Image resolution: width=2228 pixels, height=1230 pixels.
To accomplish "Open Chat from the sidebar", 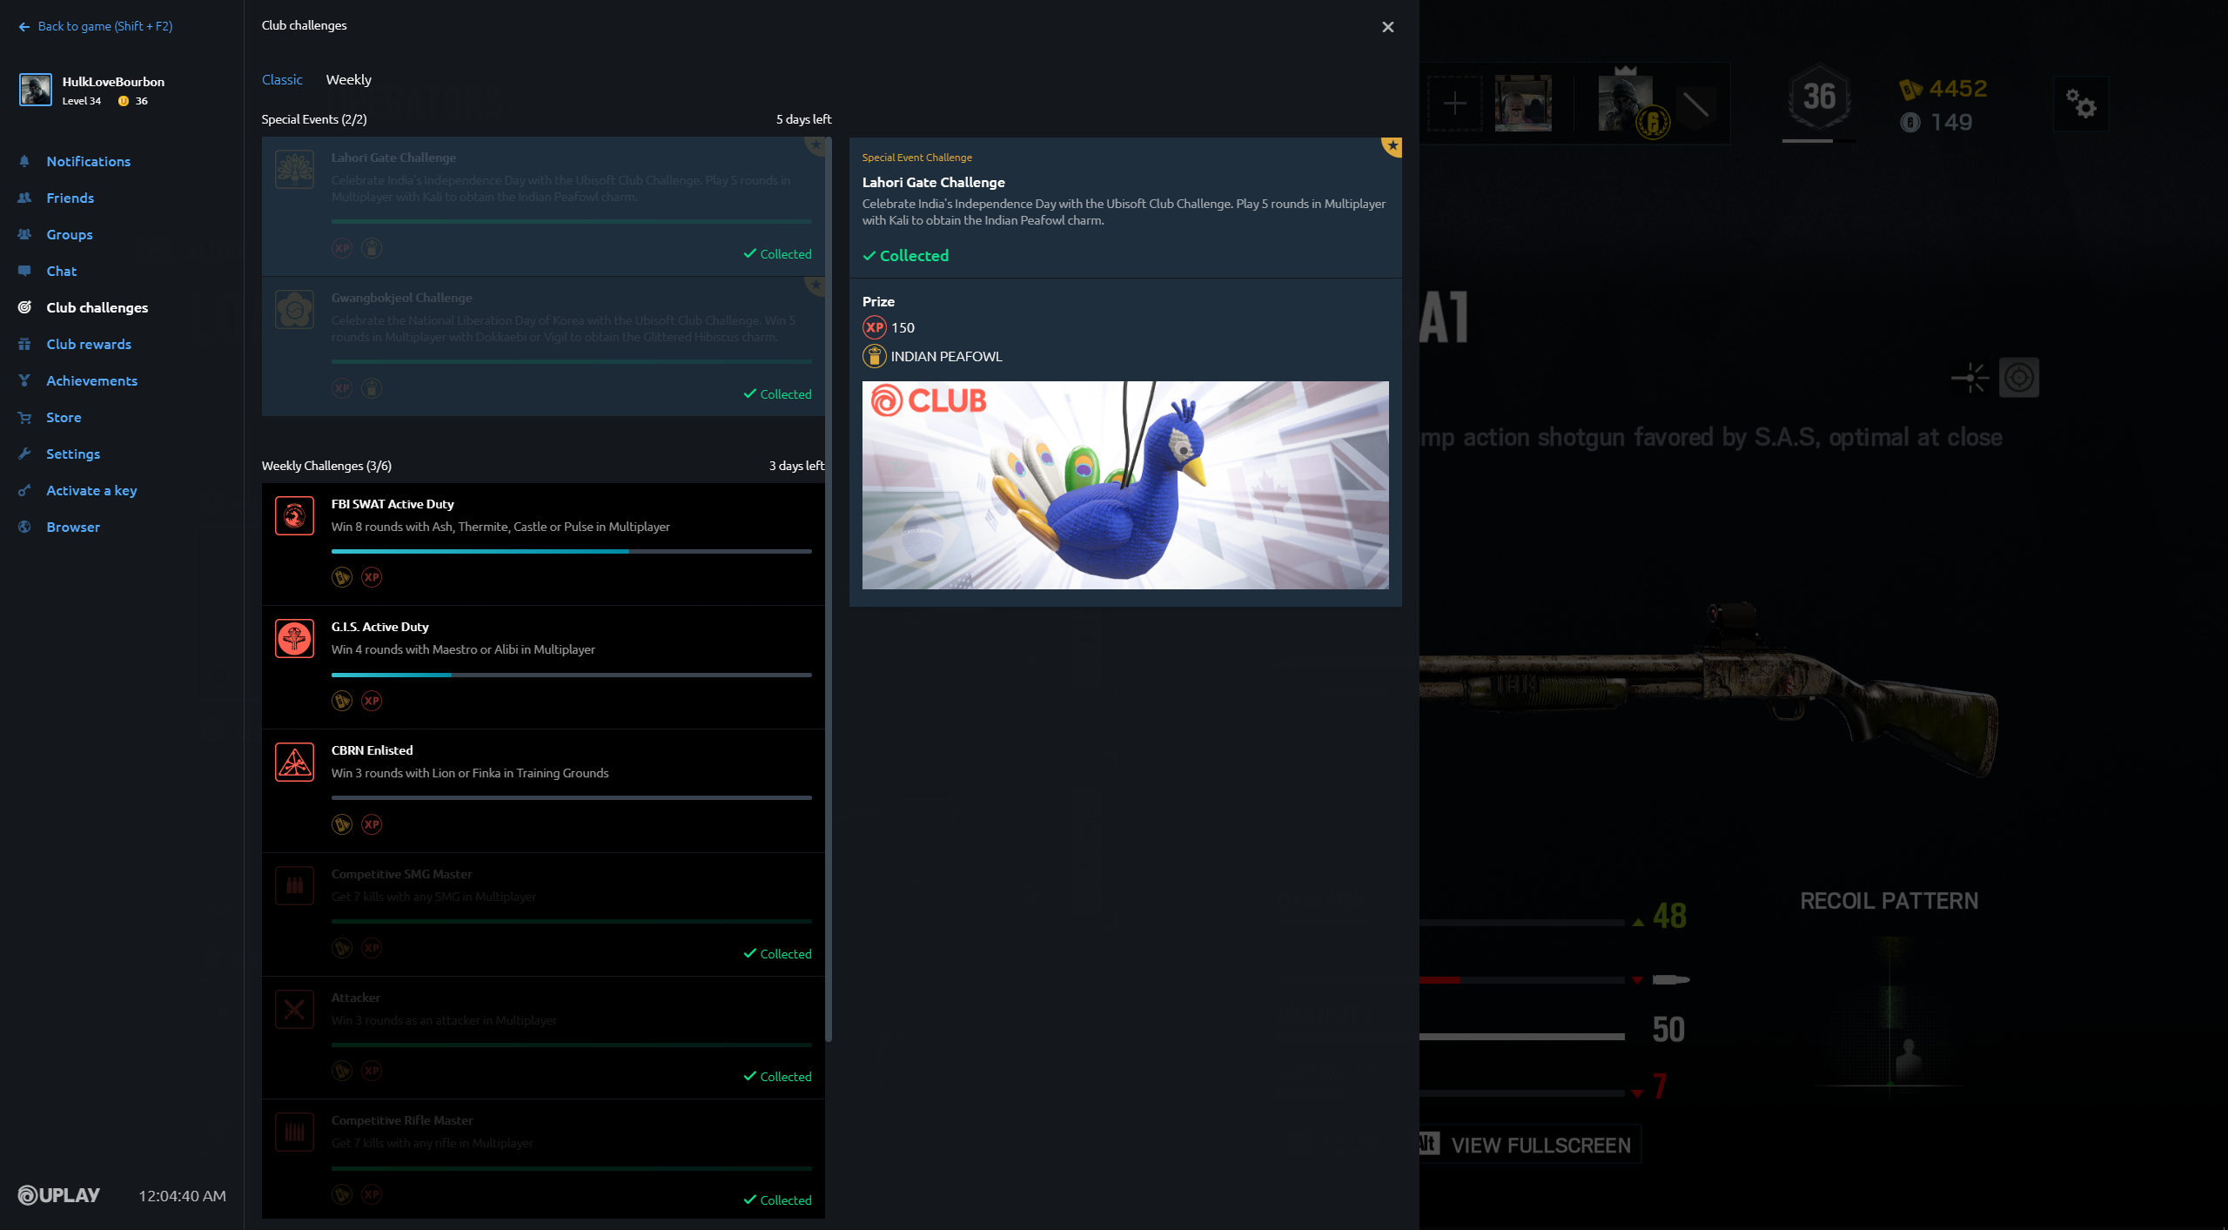I will [61, 271].
